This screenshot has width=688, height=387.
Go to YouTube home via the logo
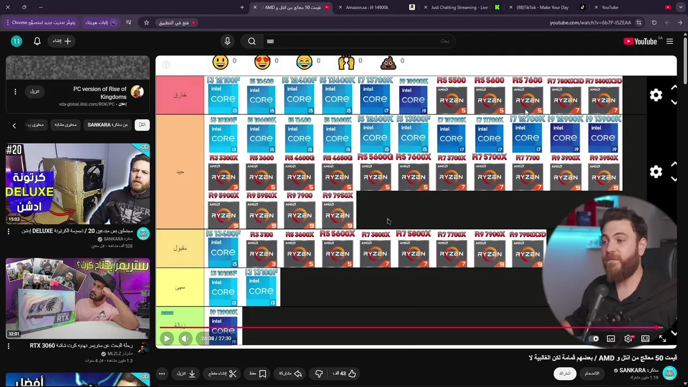[640, 41]
